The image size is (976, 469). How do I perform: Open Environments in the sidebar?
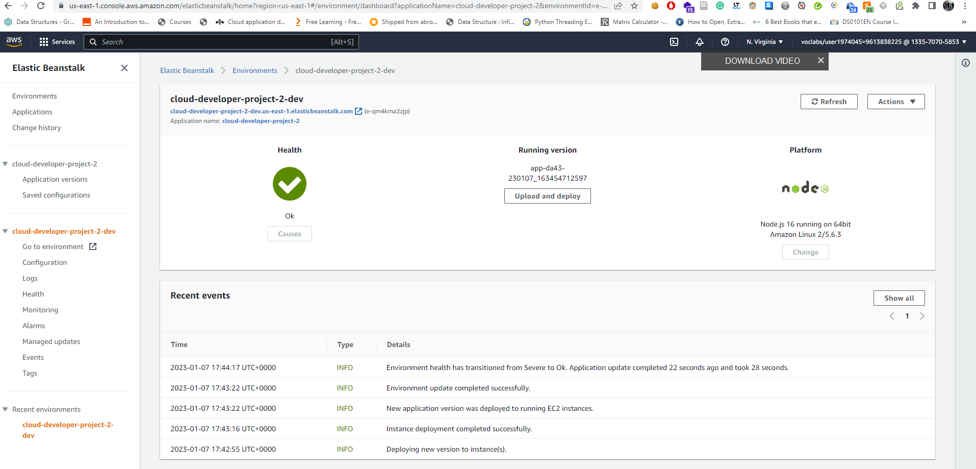point(35,96)
